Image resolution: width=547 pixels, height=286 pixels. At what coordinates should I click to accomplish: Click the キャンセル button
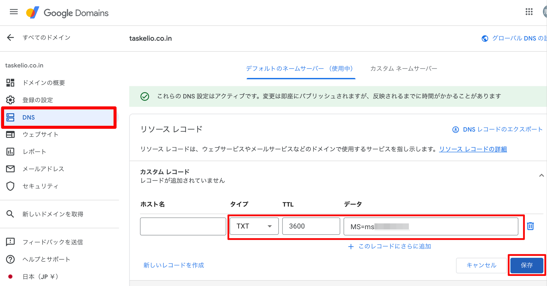tap(481, 265)
